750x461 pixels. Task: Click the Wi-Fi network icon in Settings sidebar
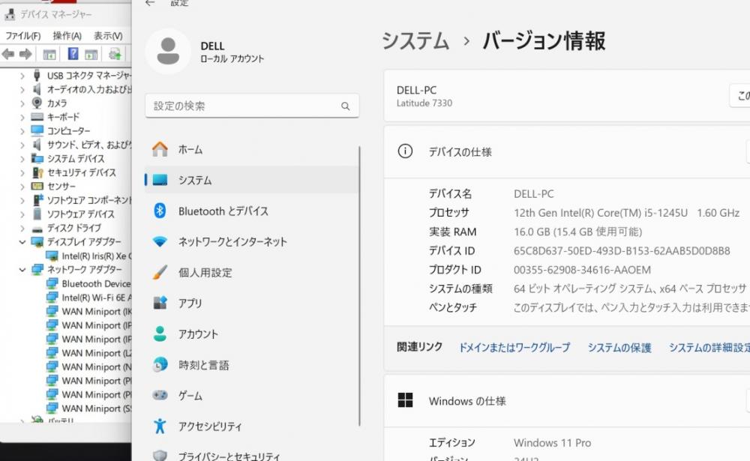coord(160,241)
